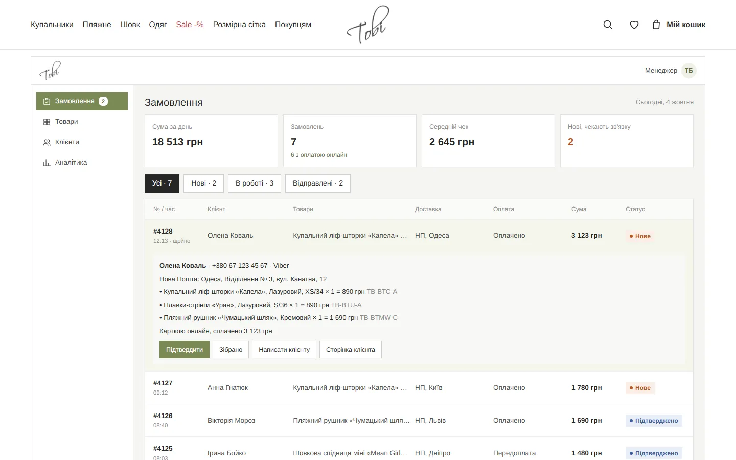736x460 pixels.
Task: Open Розмірна сітка page
Action: 239,25
